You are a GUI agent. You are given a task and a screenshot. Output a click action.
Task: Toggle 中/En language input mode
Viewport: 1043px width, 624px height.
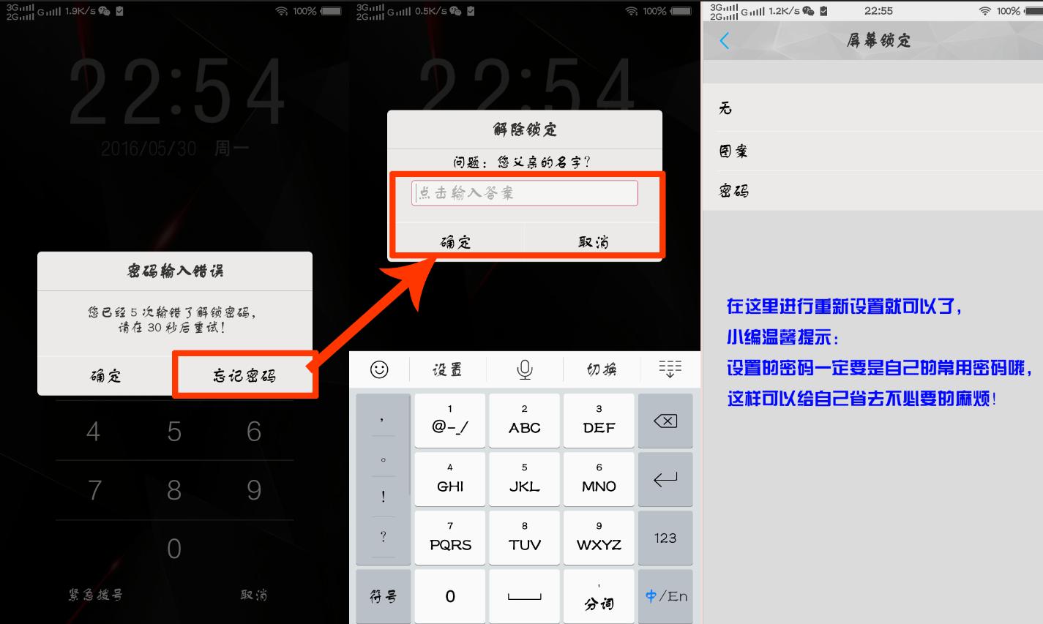[665, 596]
